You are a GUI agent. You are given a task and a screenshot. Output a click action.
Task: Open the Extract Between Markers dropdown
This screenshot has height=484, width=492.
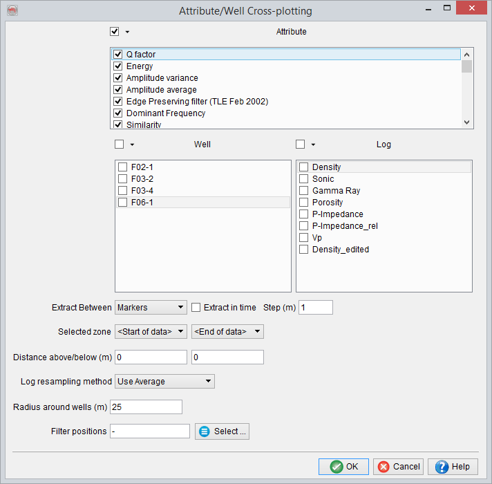pos(151,307)
